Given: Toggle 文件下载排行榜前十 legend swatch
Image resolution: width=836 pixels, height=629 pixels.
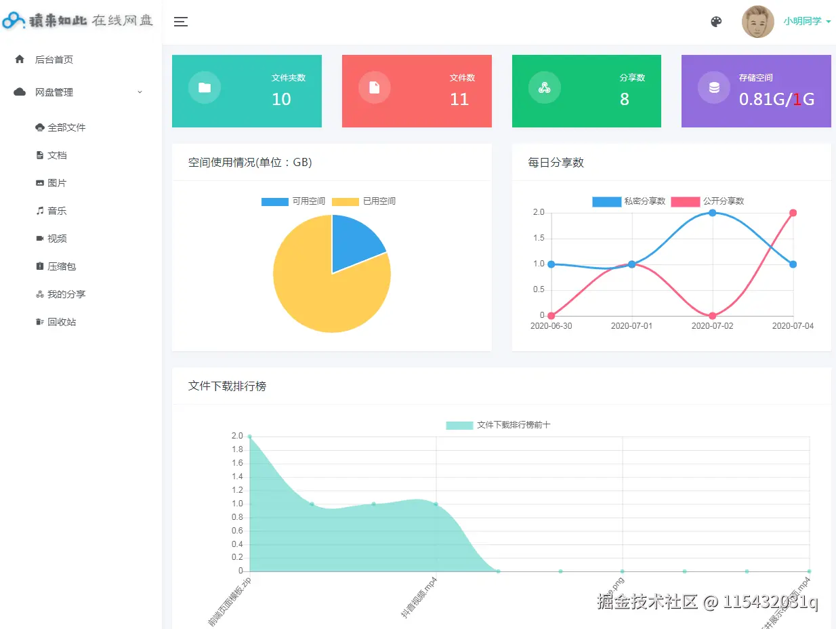Looking at the screenshot, I should 459,425.
